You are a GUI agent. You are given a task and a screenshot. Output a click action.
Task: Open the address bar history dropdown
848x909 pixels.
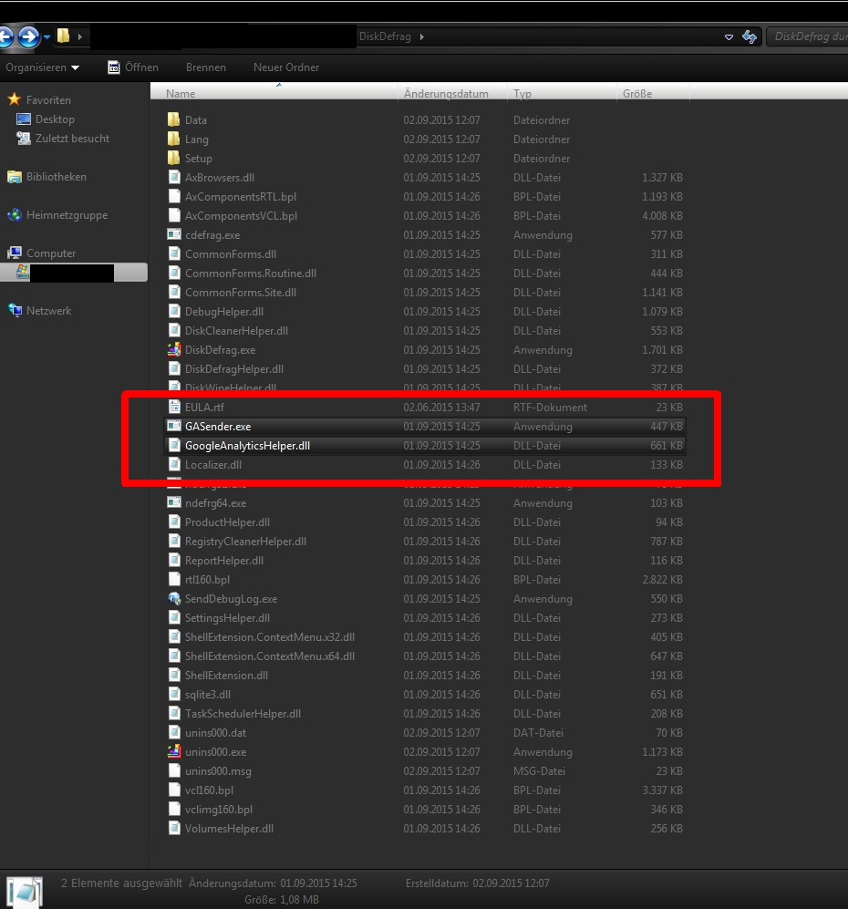pos(729,37)
